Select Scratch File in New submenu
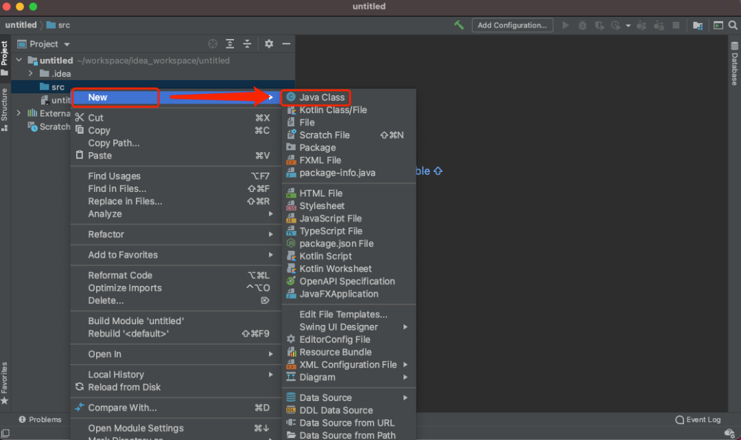The width and height of the screenshot is (741, 440). point(349,135)
